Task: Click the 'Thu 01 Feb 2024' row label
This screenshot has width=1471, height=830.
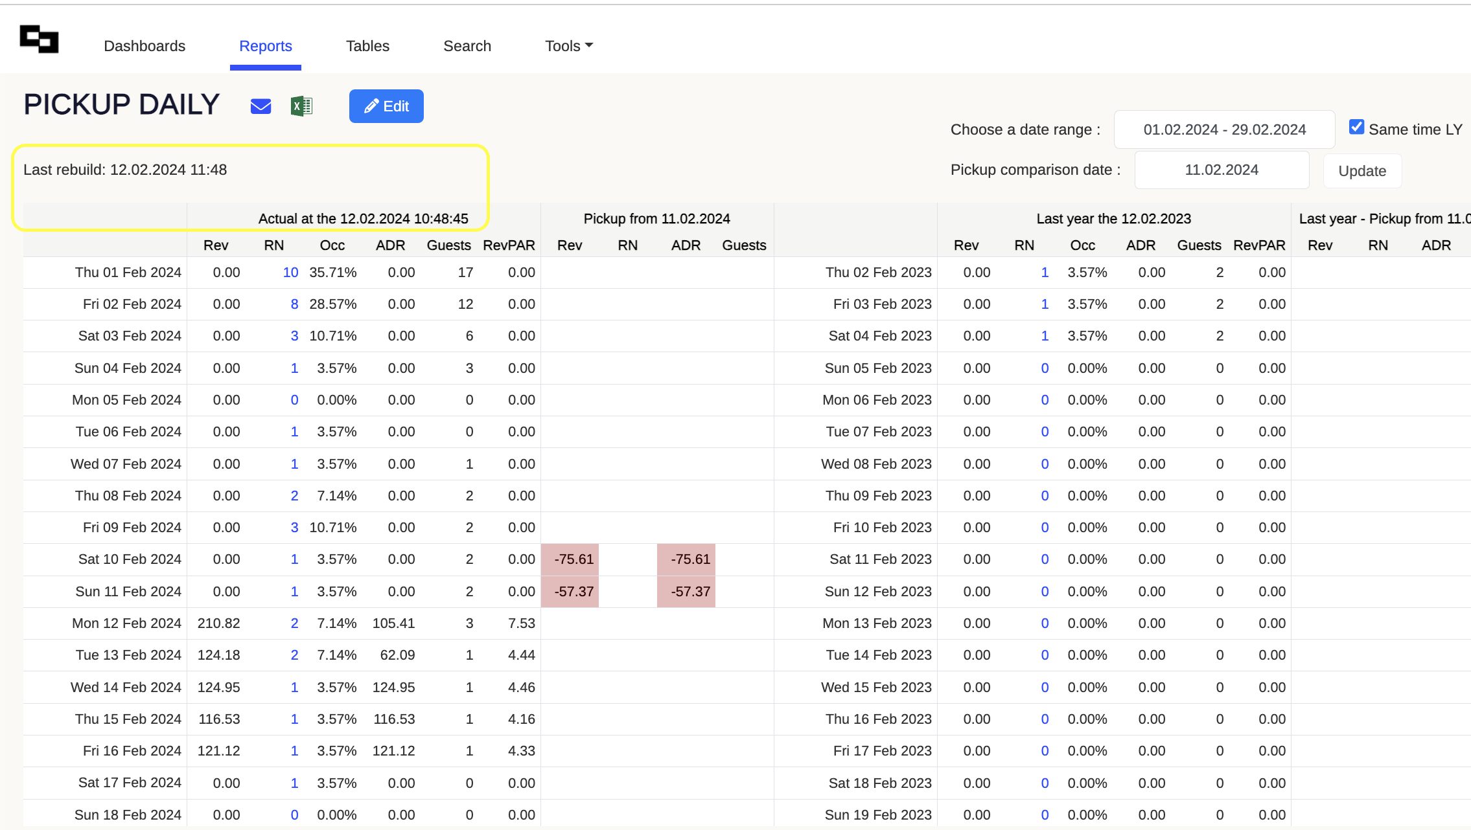Action: (128, 273)
